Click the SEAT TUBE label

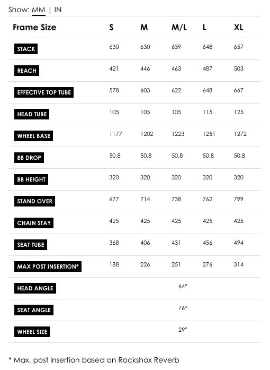[31, 245]
